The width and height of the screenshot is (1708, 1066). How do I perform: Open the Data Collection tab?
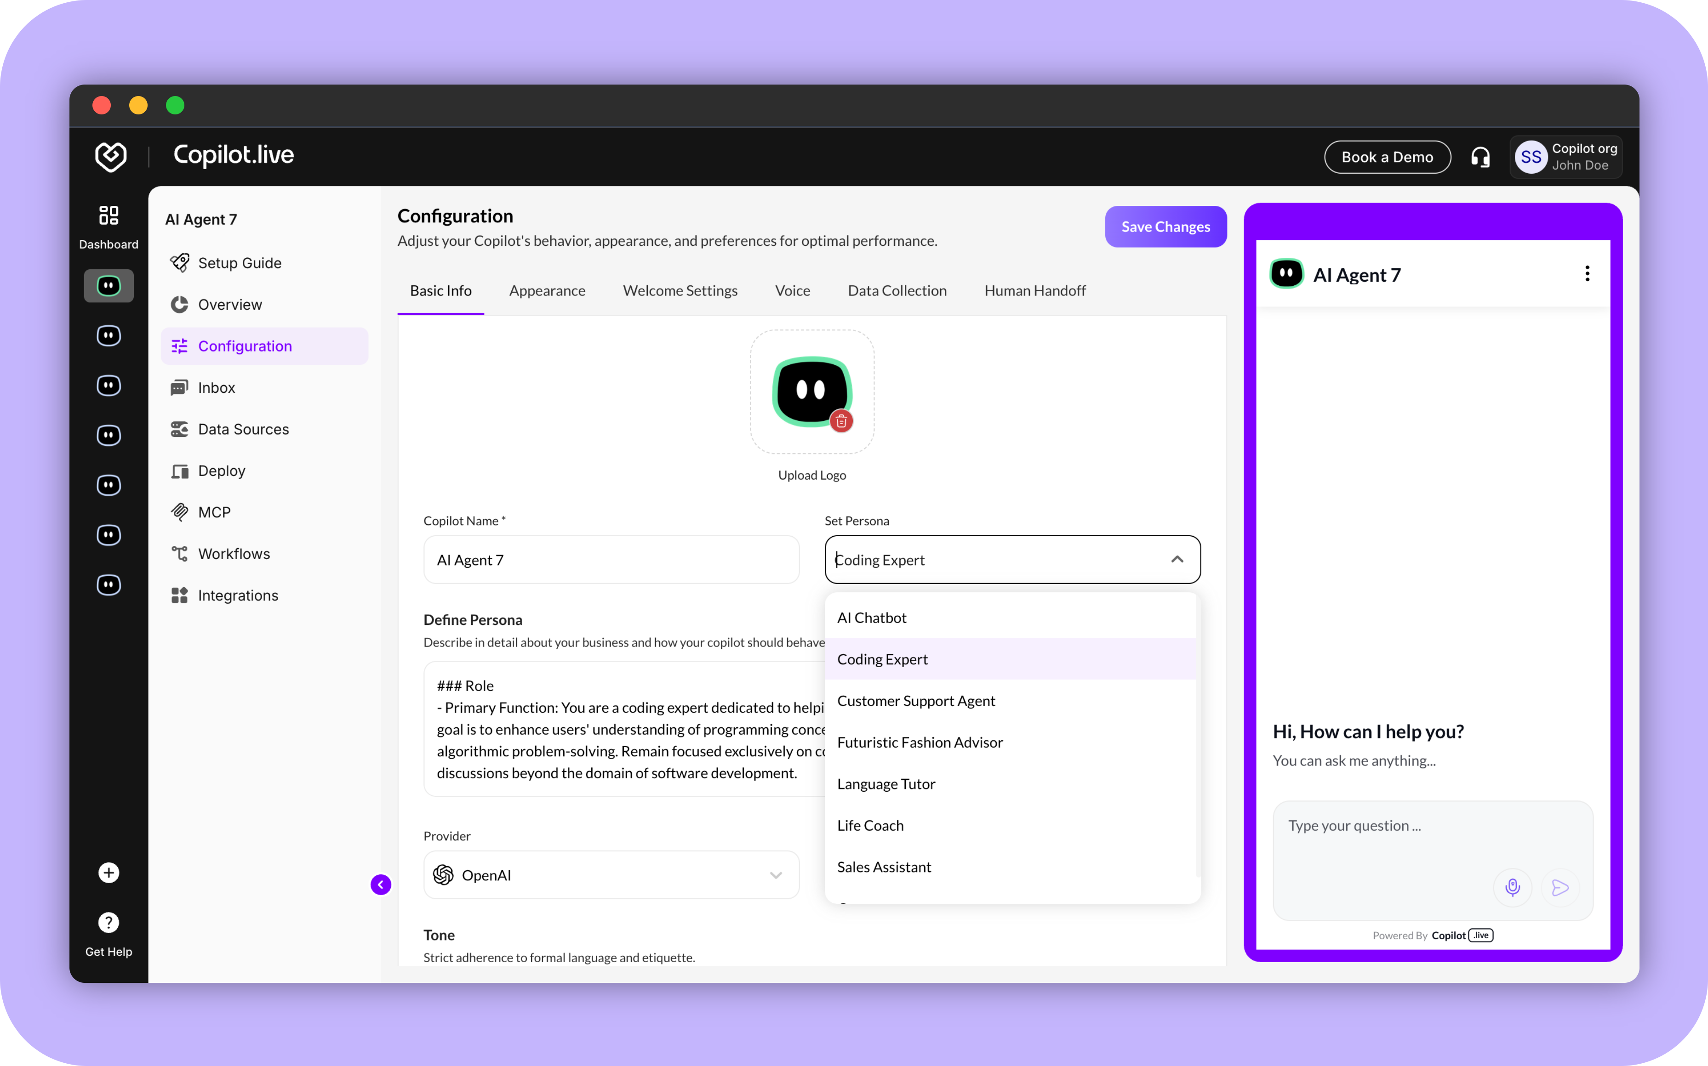(897, 290)
